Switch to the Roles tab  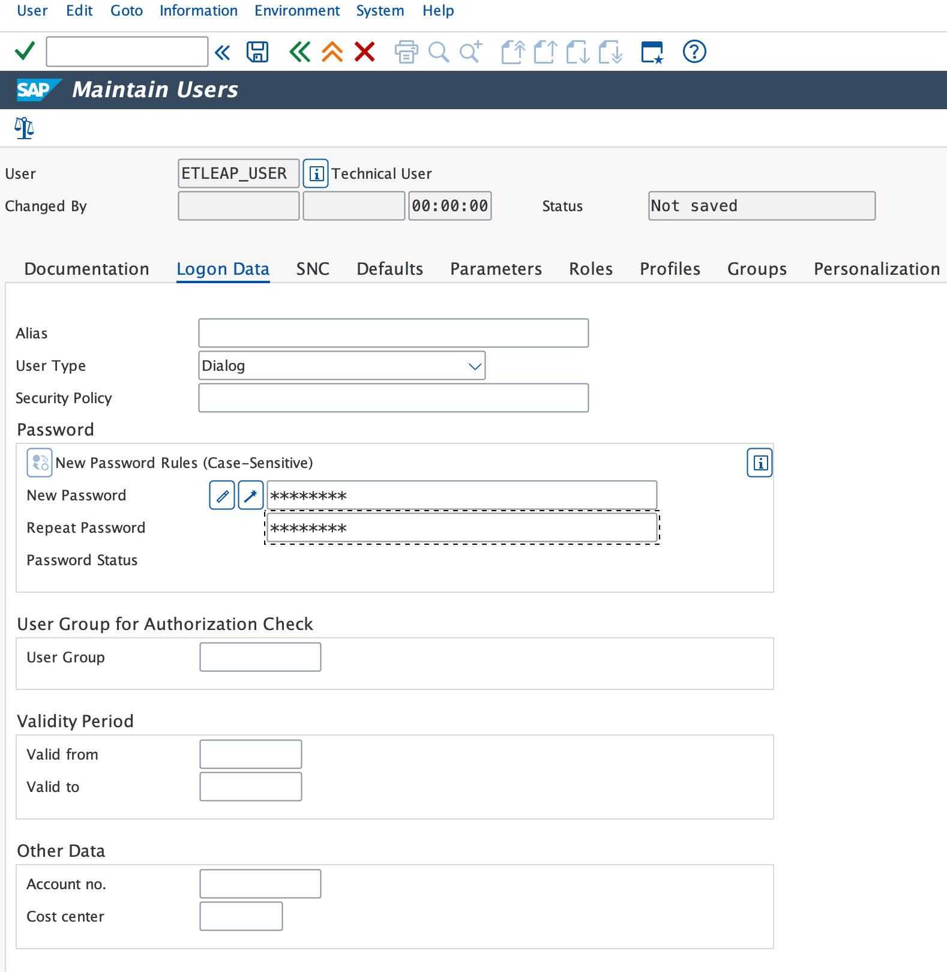[x=591, y=269]
